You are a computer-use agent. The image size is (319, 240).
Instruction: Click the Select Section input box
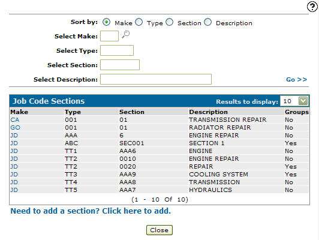pyautogui.click(x=120, y=65)
